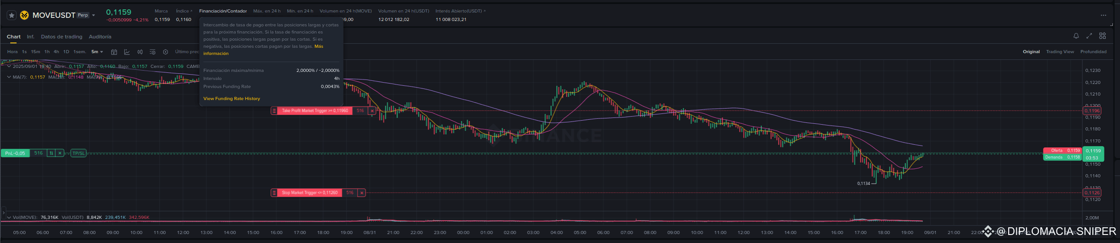Expand the 5m interval dropdown
The width and height of the screenshot is (1120, 243).
coord(97,52)
